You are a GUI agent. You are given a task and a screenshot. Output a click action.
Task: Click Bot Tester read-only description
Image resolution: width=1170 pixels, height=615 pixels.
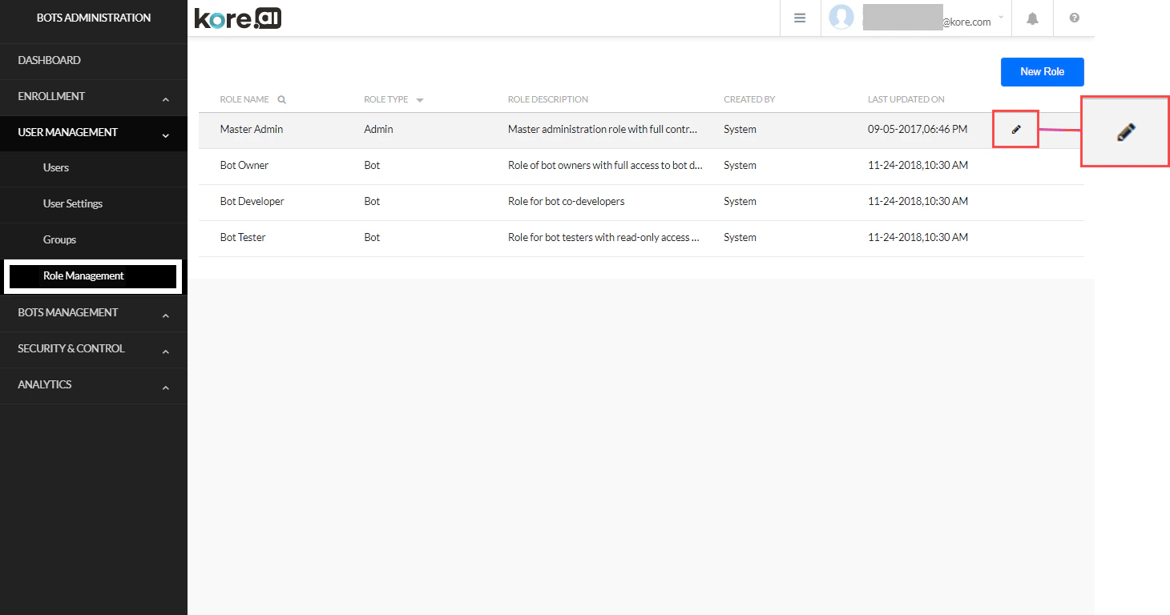pyautogui.click(x=604, y=237)
